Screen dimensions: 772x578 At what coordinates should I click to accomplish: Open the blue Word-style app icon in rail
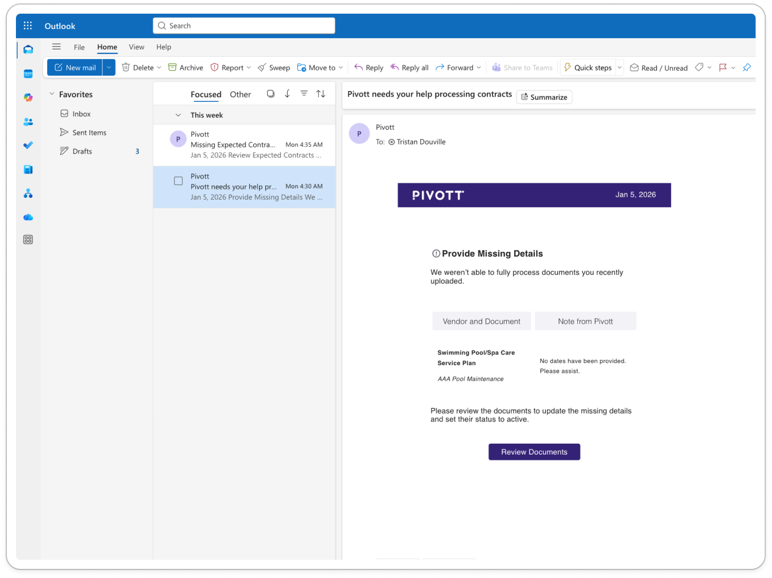pyautogui.click(x=28, y=170)
